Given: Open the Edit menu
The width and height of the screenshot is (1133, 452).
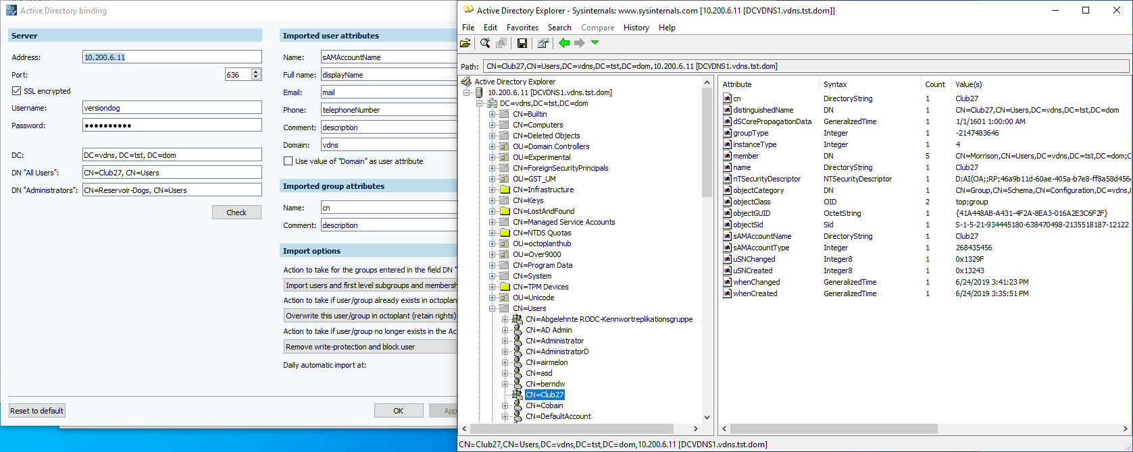Looking at the screenshot, I should point(490,28).
